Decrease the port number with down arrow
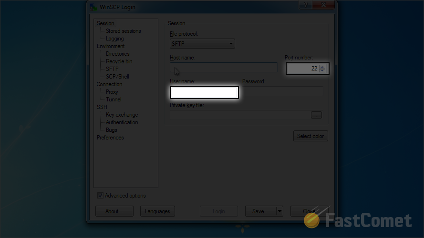424x238 pixels. [322, 70]
